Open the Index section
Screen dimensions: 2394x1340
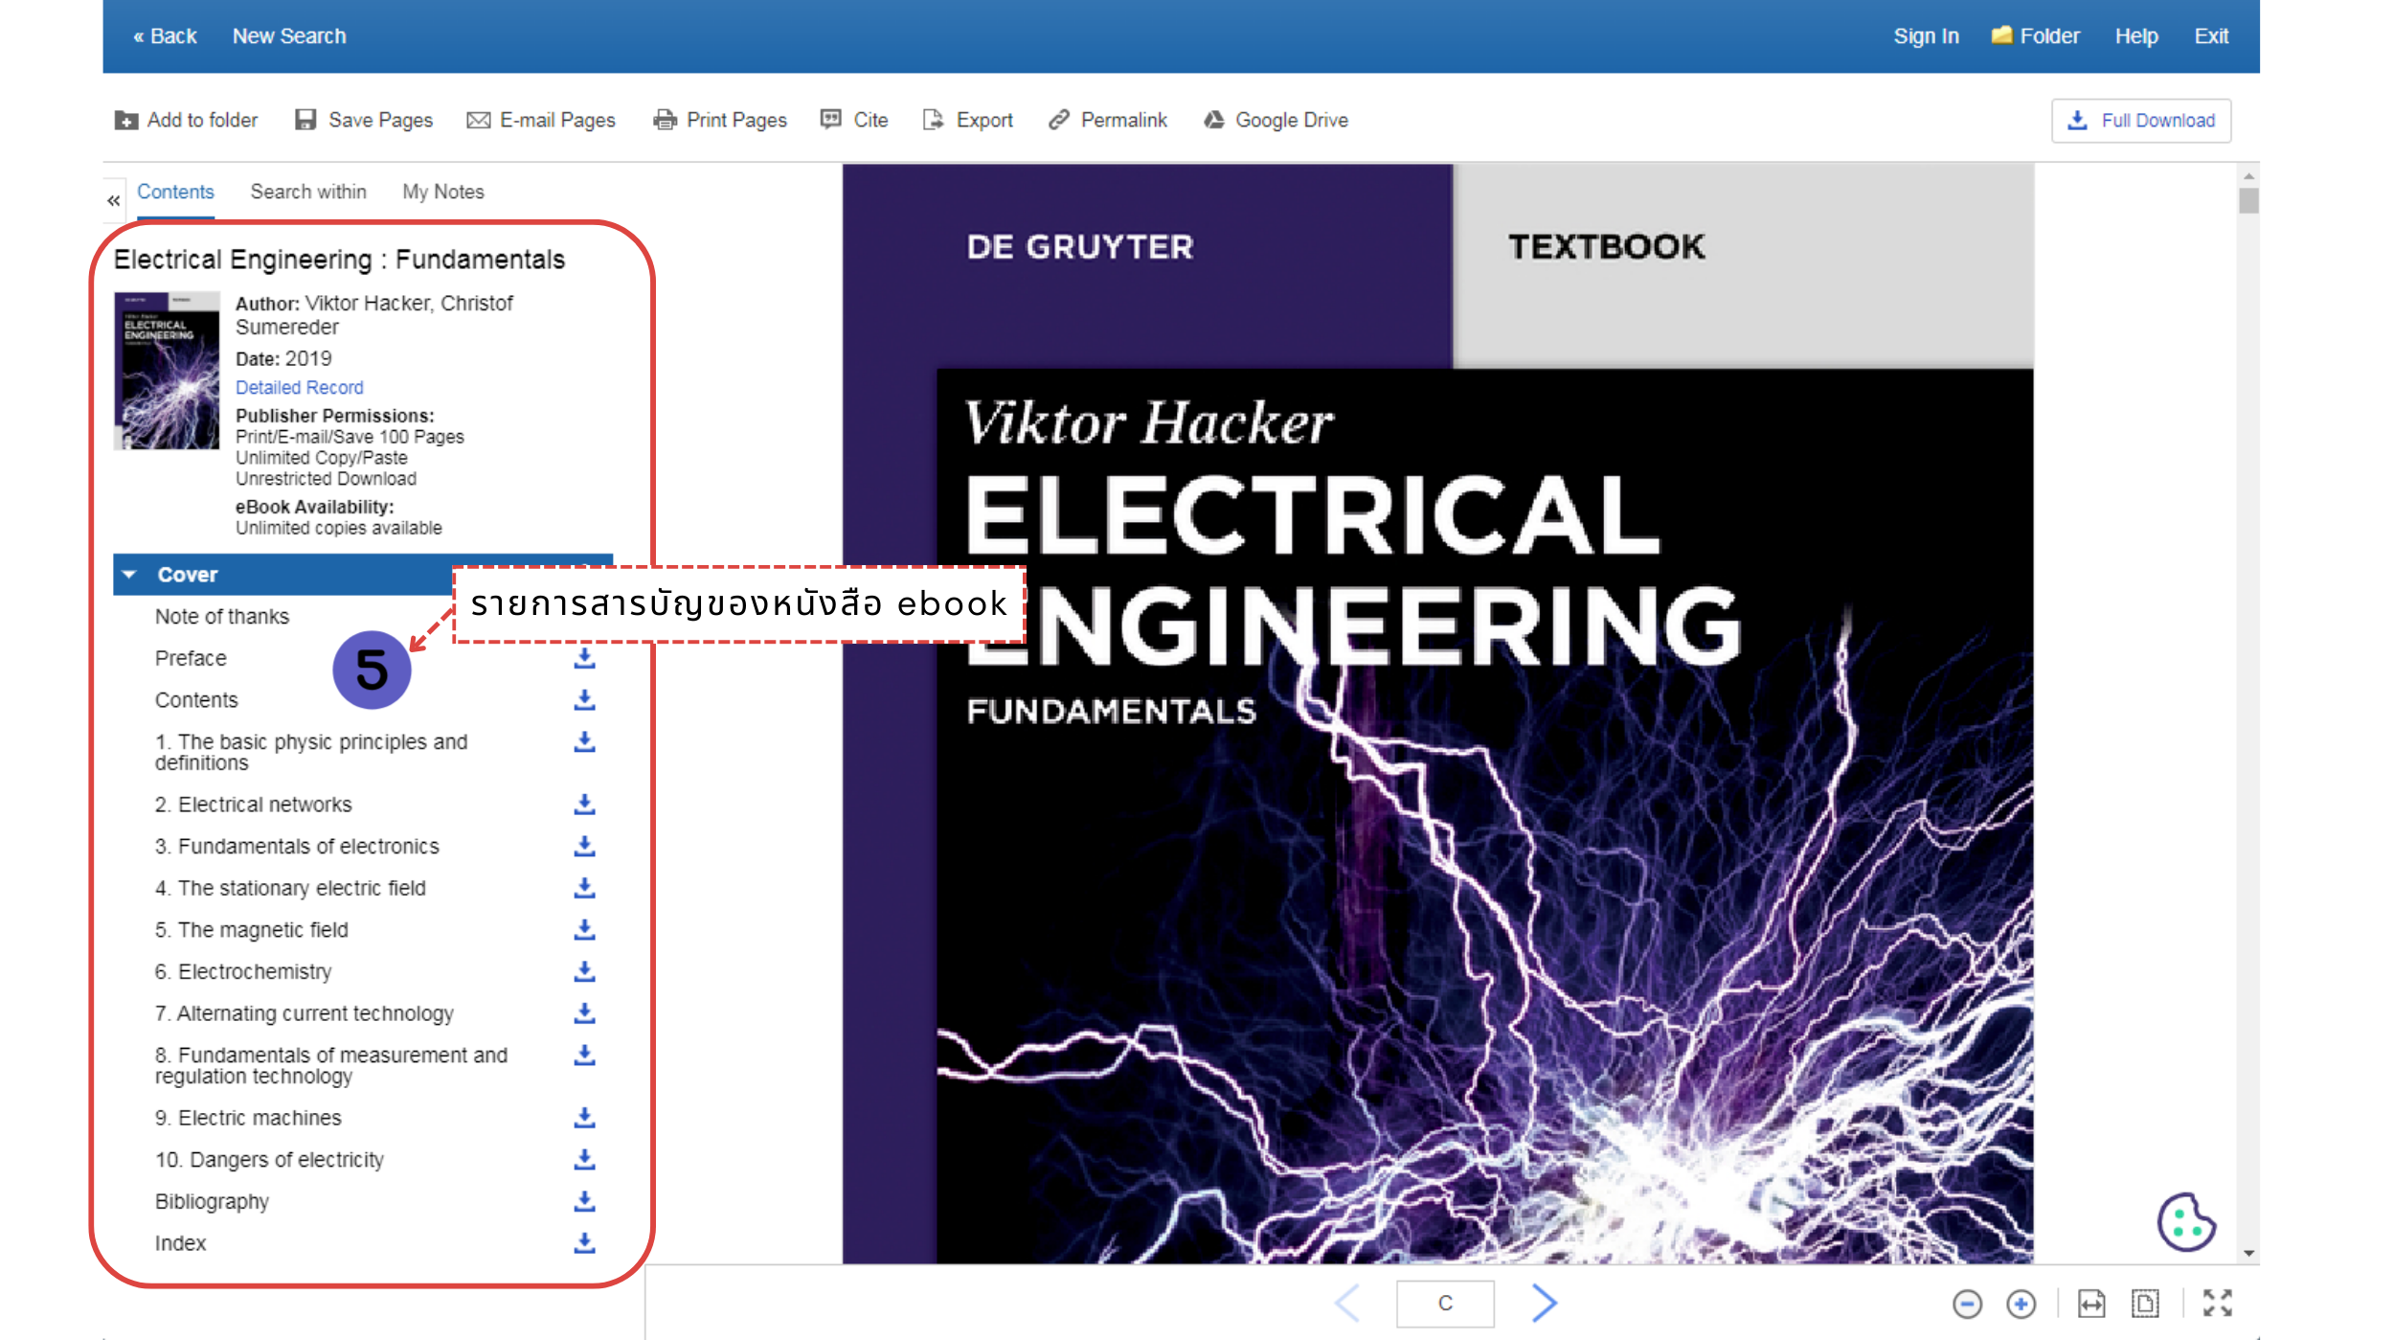pyautogui.click(x=180, y=1243)
